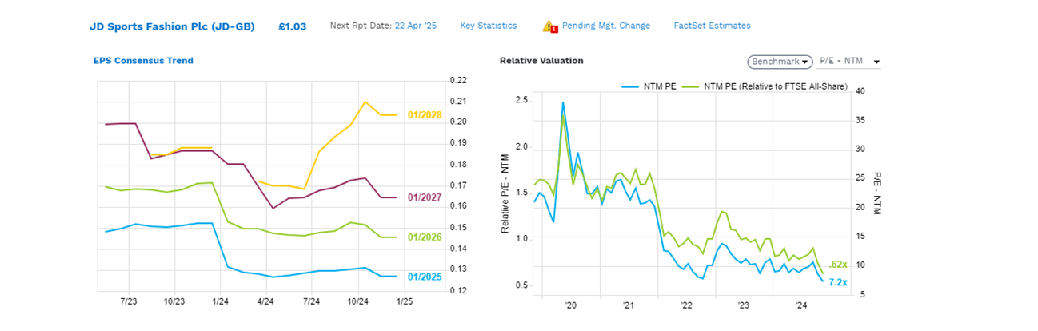1038x331 pixels.
Task: Click the Next Rpt Date label
Action: coord(361,26)
